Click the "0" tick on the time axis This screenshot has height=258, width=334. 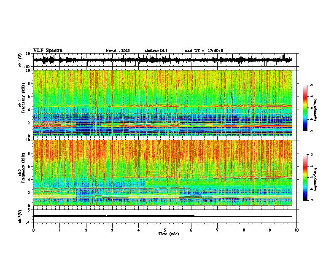33,230
